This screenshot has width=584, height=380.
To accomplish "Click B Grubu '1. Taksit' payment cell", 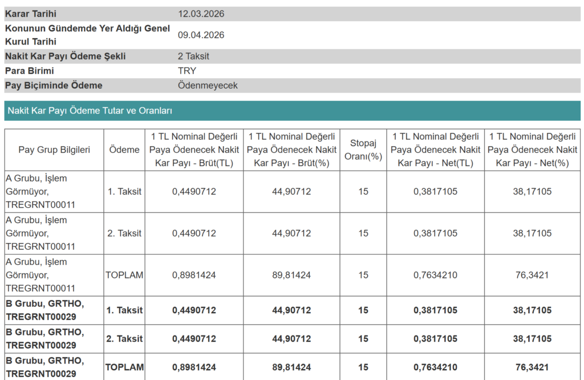I will click(x=124, y=310).
